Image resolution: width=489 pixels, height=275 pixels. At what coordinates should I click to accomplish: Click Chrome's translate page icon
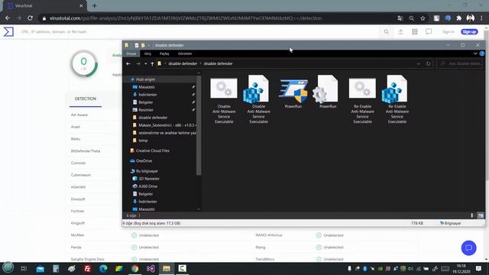coord(400,18)
